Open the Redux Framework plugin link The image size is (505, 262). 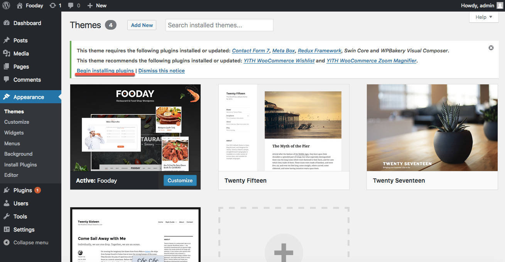coord(319,50)
